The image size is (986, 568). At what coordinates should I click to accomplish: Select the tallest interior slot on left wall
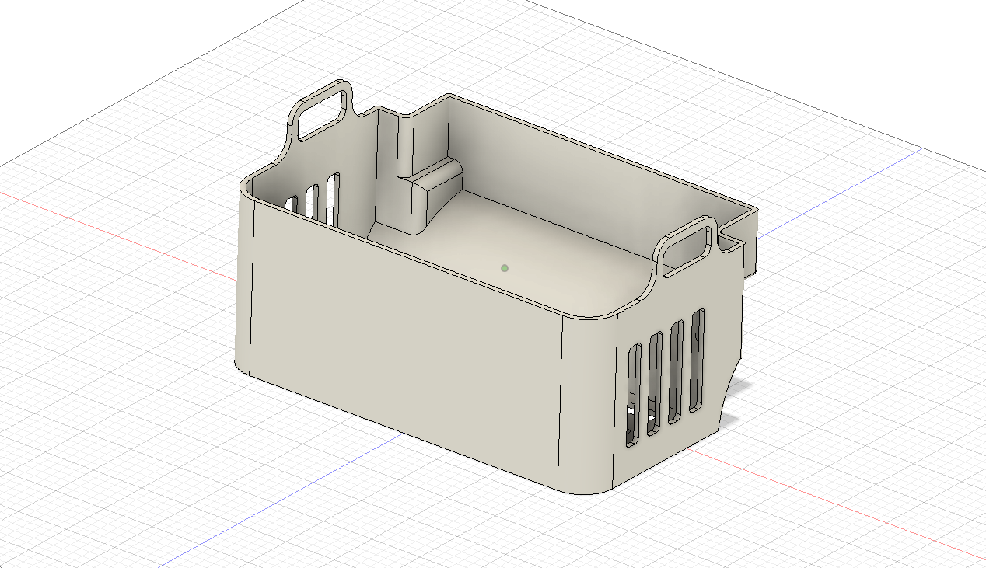(333, 199)
